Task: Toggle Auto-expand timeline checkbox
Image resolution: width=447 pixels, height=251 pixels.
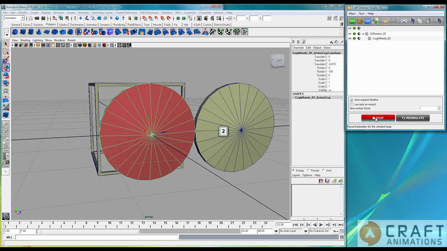Action: pos(352,100)
